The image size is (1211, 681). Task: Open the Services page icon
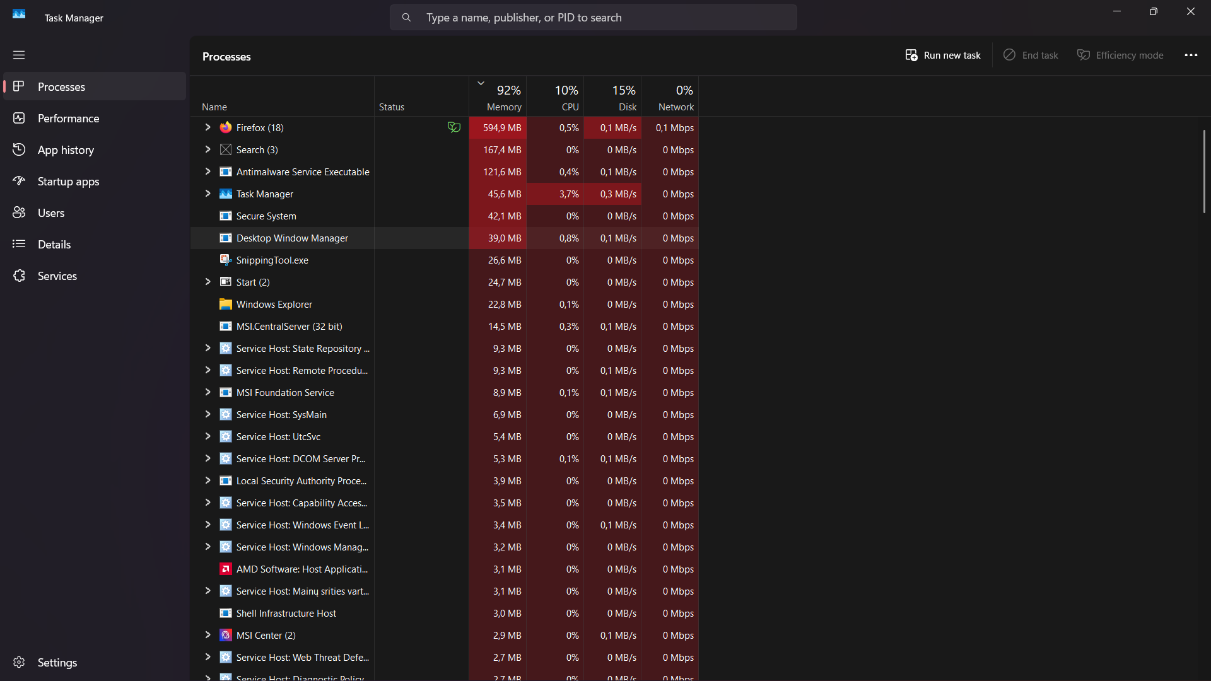click(19, 276)
